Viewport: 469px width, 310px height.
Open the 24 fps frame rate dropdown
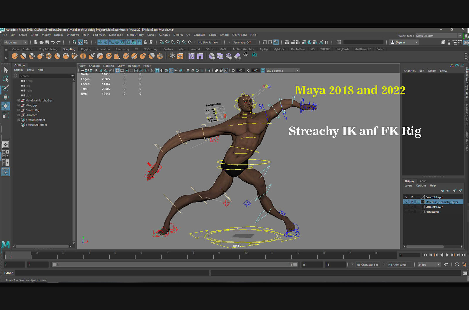pyautogui.click(x=429, y=265)
